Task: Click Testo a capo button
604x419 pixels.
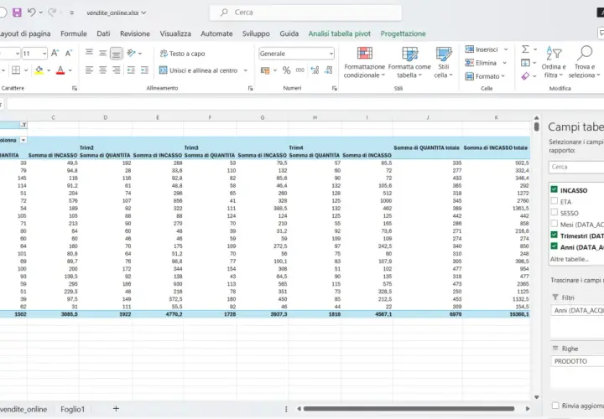Action: tap(182, 54)
